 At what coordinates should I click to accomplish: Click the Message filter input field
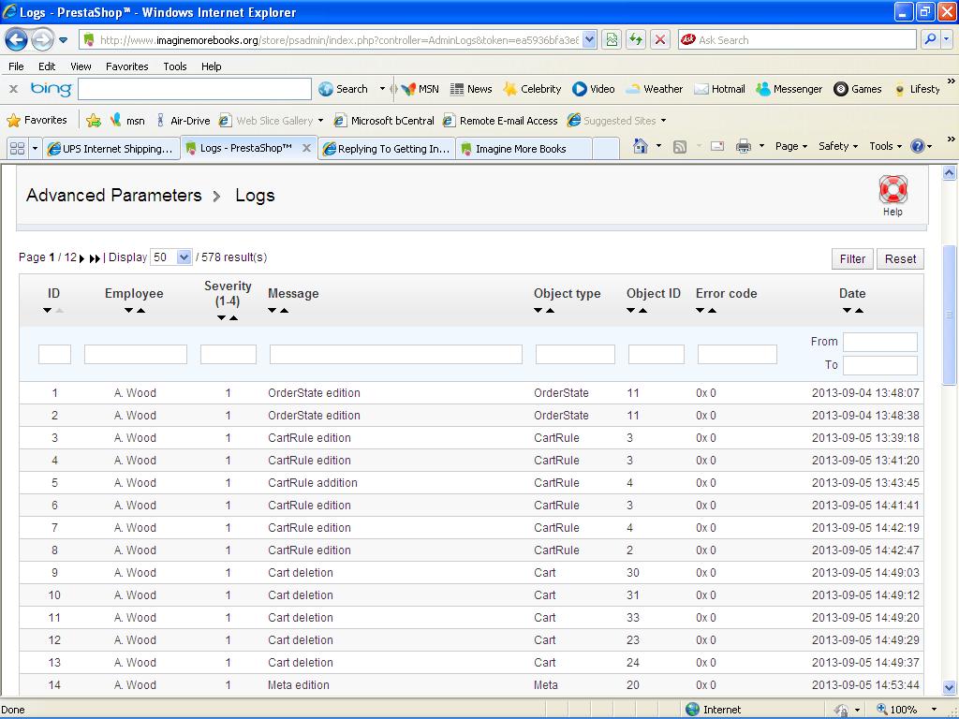[x=395, y=354]
